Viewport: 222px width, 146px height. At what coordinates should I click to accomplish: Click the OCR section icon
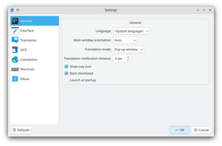tap(15, 50)
